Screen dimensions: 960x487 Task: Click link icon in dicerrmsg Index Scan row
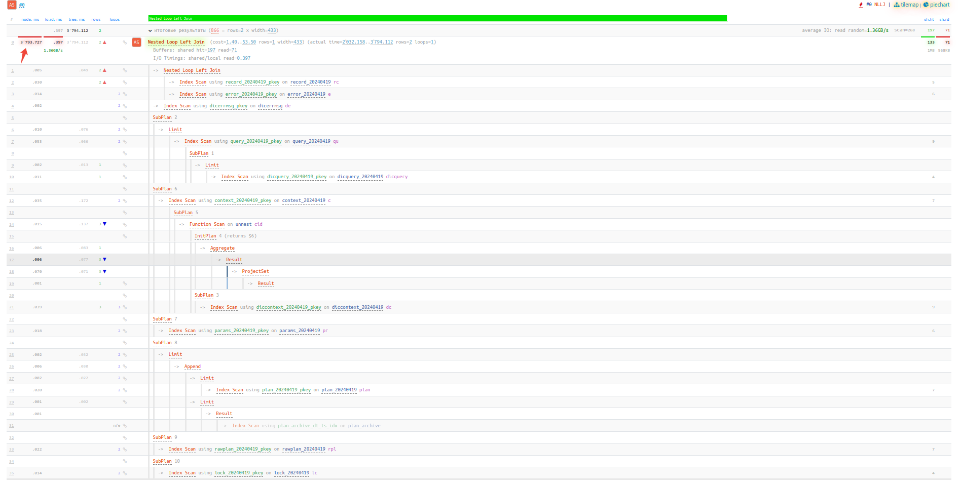125,106
